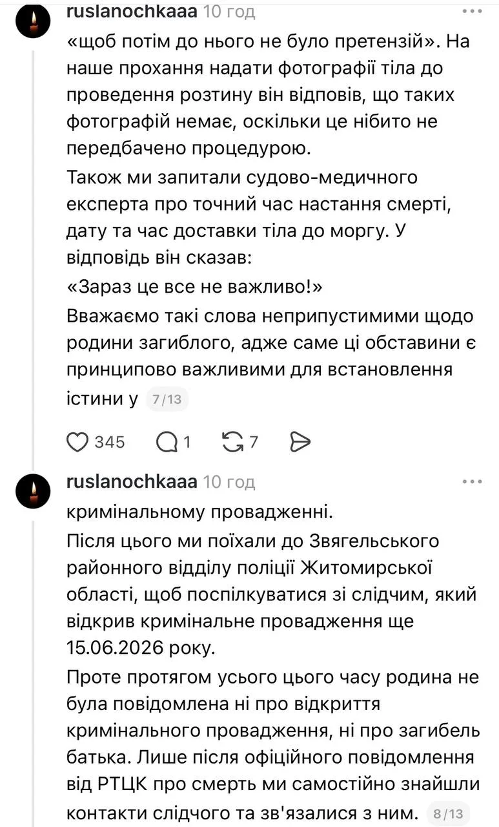Share the 7/13 post via paper-plane icon
Image resolution: width=499 pixels, height=827 pixels.
coord(301,442)
